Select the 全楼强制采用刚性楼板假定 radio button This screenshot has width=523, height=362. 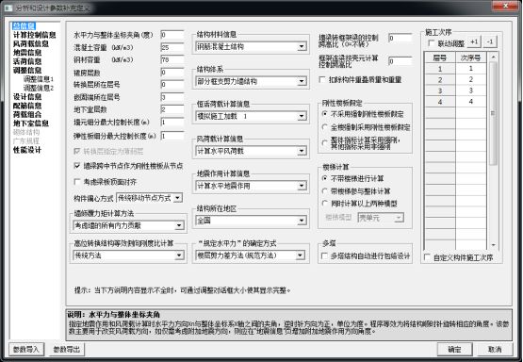coord(325,127)
